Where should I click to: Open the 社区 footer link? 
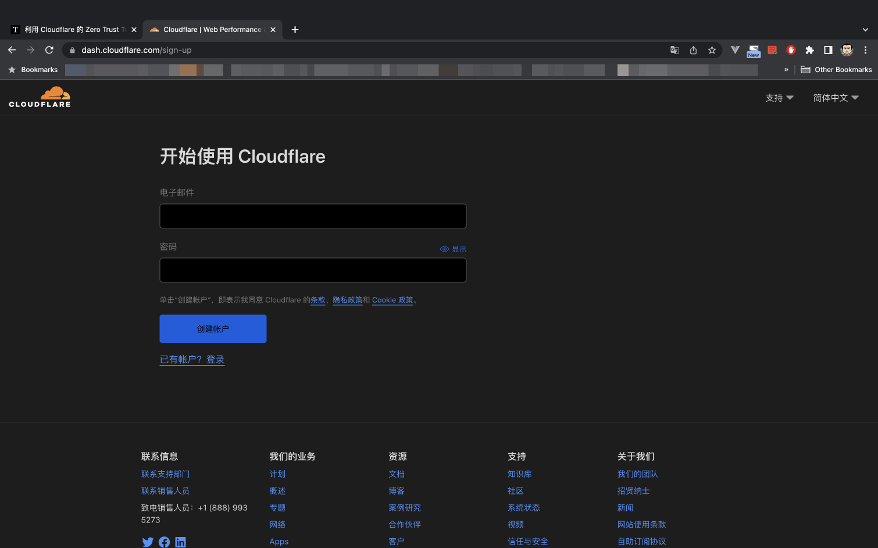coord(516,491)
